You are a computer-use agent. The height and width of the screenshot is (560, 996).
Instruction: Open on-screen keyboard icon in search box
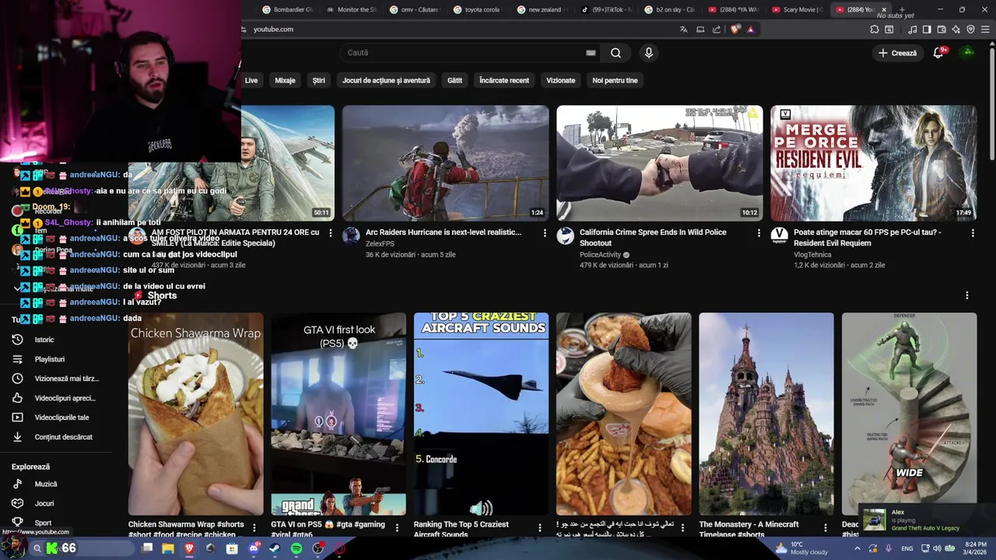pos(591,53)
